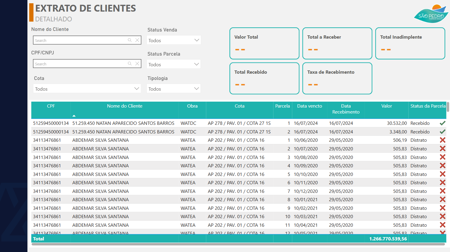Open the Status Parcela dropdown

(174, 64)
